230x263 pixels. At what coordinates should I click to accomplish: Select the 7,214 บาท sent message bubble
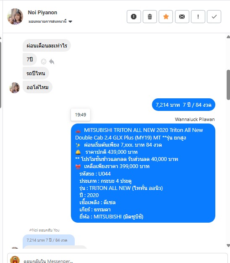[183, 105]
